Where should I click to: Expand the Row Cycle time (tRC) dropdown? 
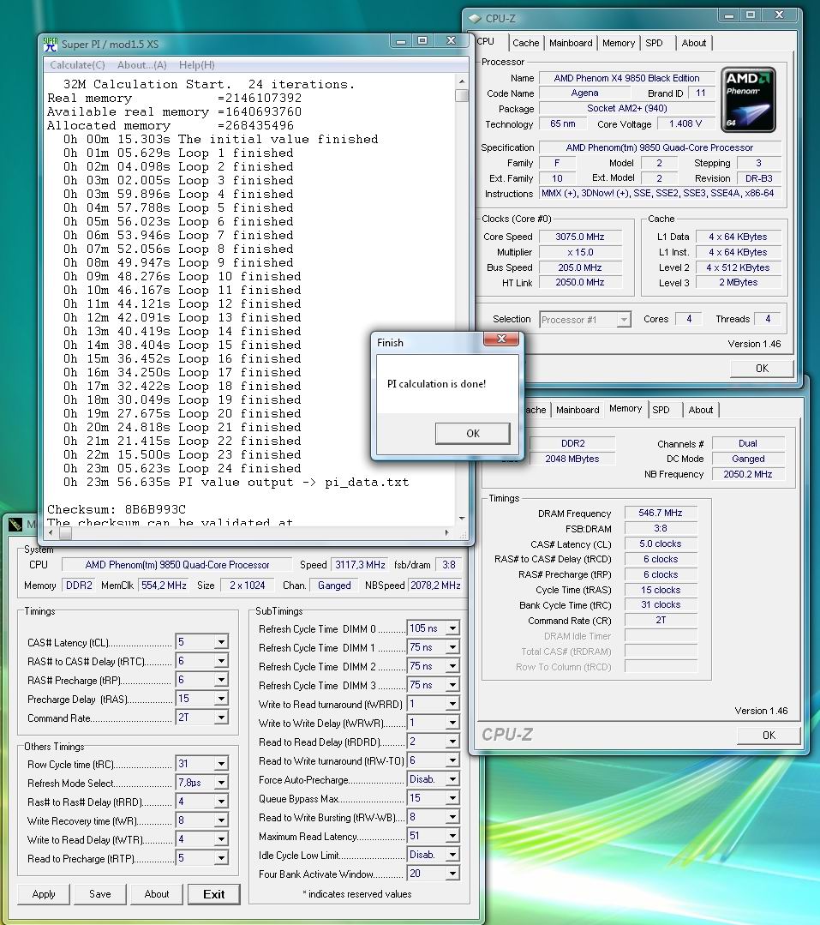point(221,764)
